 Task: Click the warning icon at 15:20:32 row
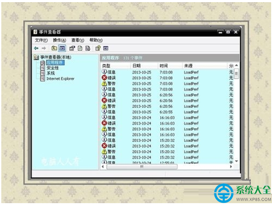(104, 151)
